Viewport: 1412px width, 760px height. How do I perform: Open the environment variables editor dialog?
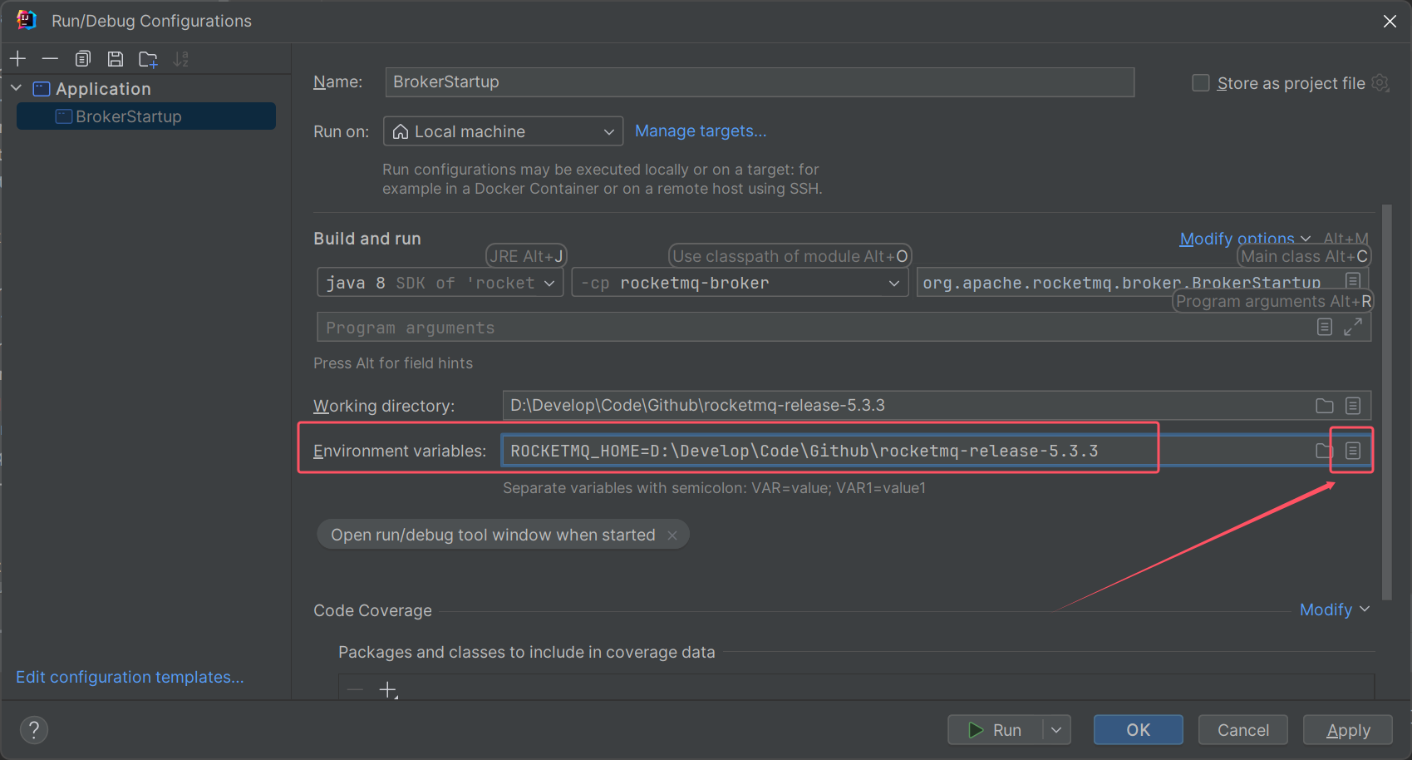pyautogui.click(x=1353, y=451)
